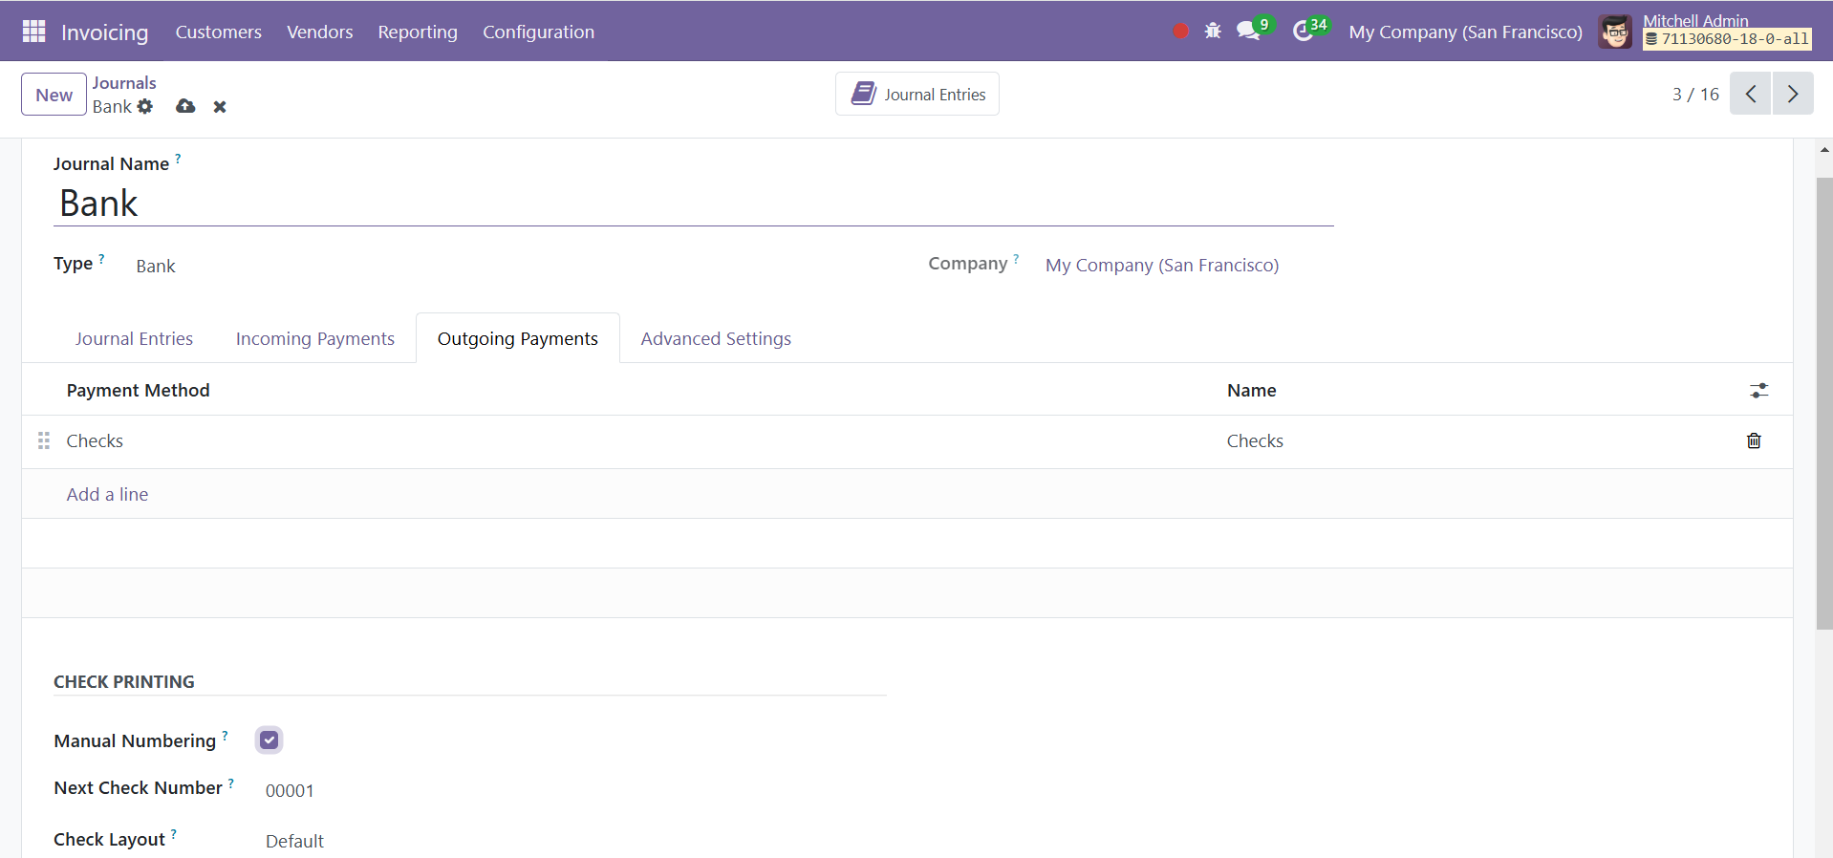Image resolution: width=1833 pixels, height=858 pixels.
Task: Open the Vendors menu
Action: coord(320,32)
